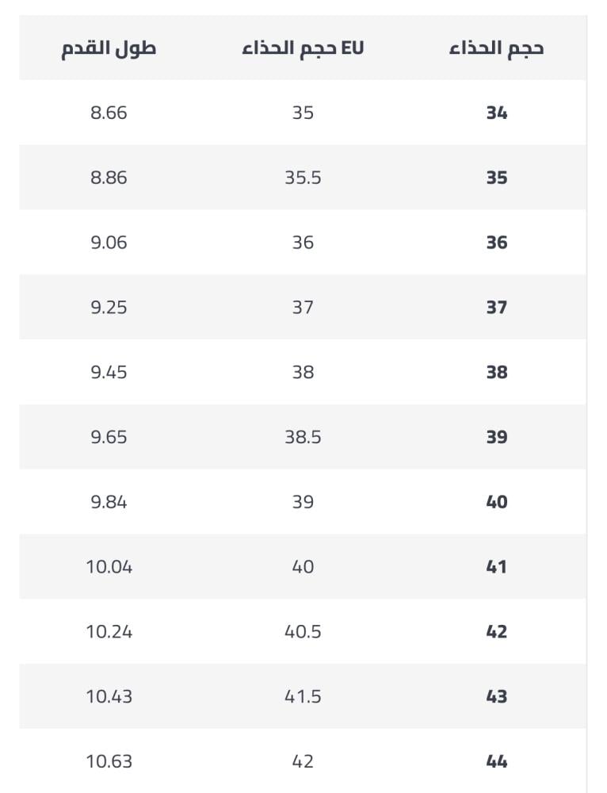Select EU size 38.5 cell

(x=303, y=437)
